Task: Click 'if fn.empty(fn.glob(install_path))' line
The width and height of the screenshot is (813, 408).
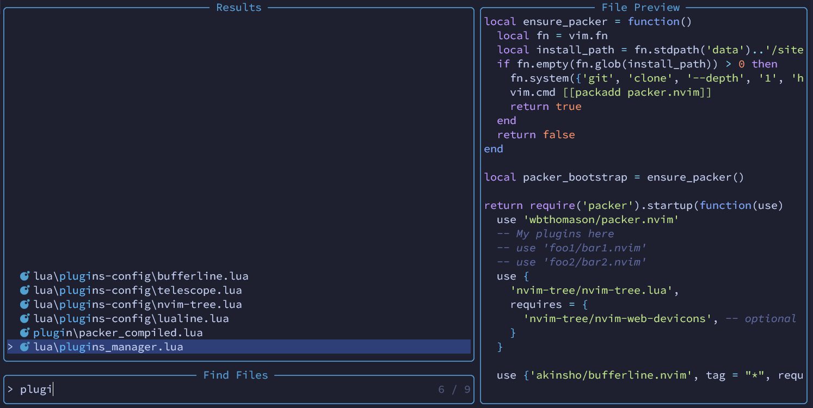Action: click(637, 64)
